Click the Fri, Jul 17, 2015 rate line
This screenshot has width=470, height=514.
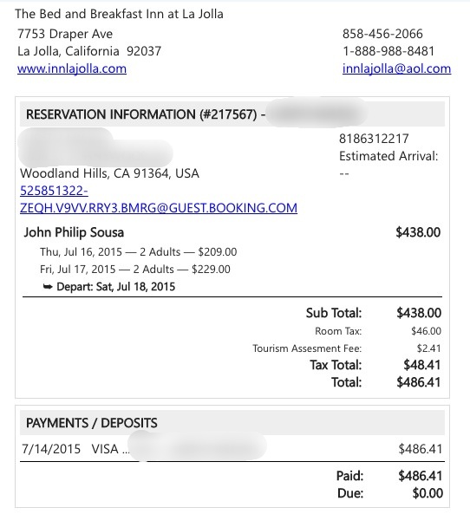[135, 269]
